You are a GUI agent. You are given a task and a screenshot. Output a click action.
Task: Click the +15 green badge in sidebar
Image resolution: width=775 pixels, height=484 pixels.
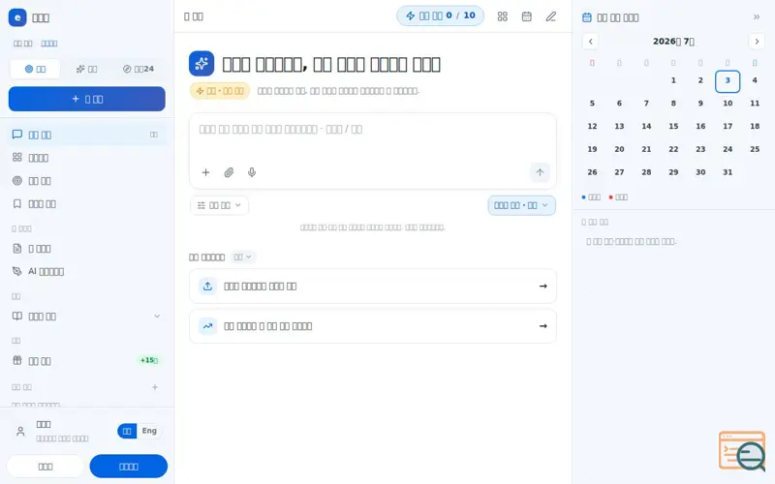point(148,360)
